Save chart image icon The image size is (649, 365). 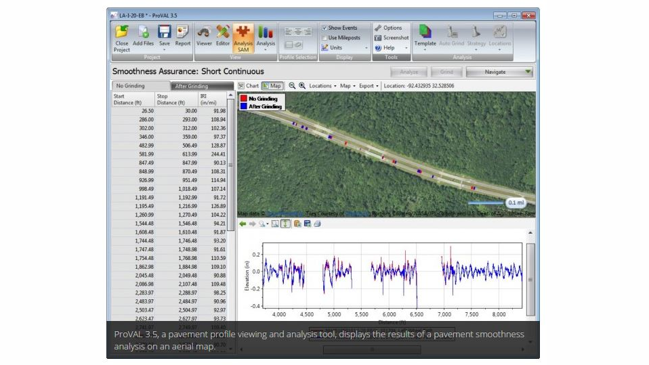(x=307, y=224)
